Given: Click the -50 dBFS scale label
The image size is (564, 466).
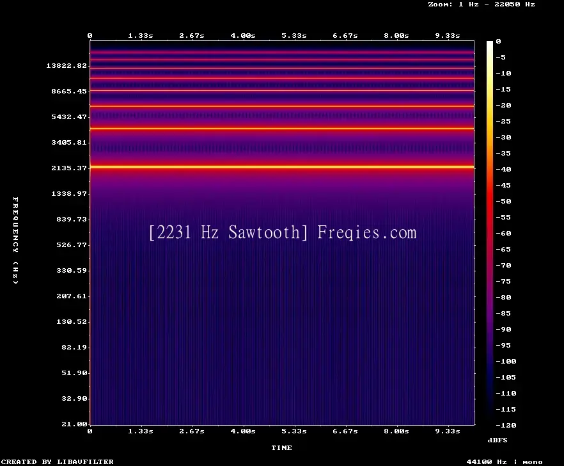Looking at the screenshot, I should click(x=503, y=201).
